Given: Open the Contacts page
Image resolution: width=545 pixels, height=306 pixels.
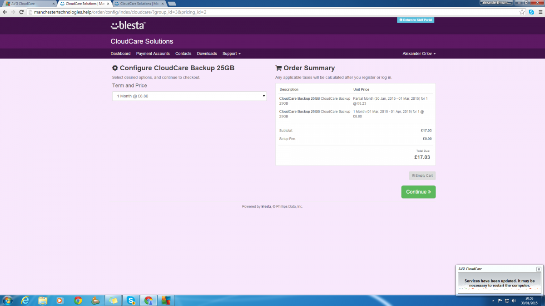Looking at the screenshot, I should [183, 53].
